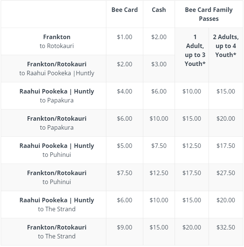Screen dimensions: 244x247
Task: Click Raahui Pookeka Huntly to Puhinui route
Action: [x=57, y=150]
